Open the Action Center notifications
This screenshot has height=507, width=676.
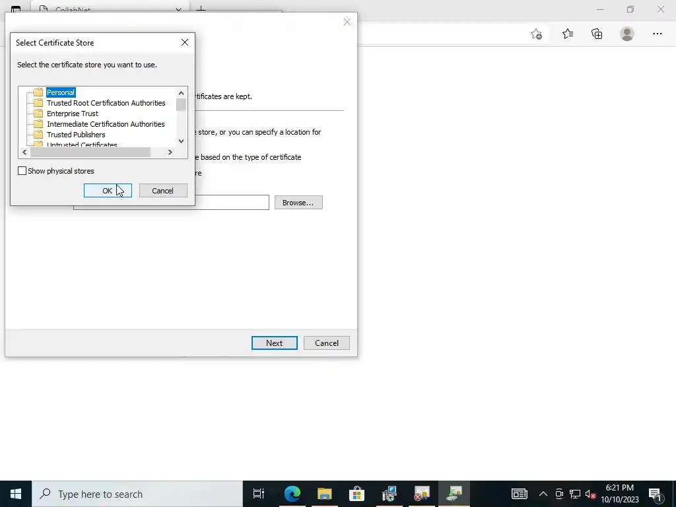[655, 494]
